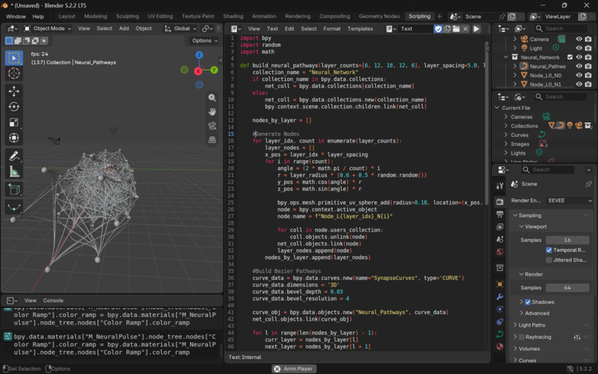The width and height of the screenshot is (598, 374).
Task: Open the World properties tab
Action: (x=499, y=252)
